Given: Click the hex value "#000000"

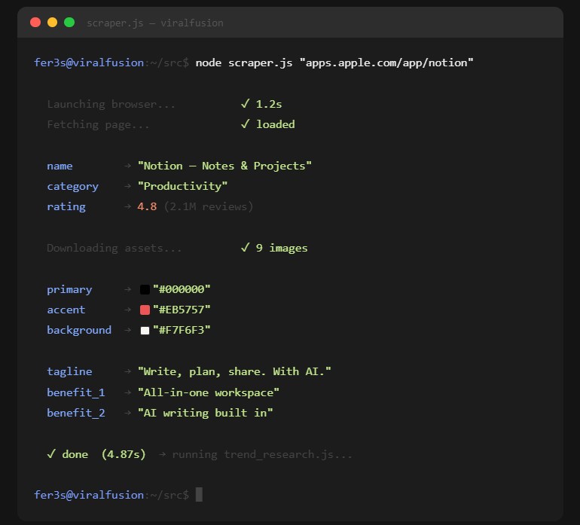Looking at the screenshot, I should pos(182,289).
